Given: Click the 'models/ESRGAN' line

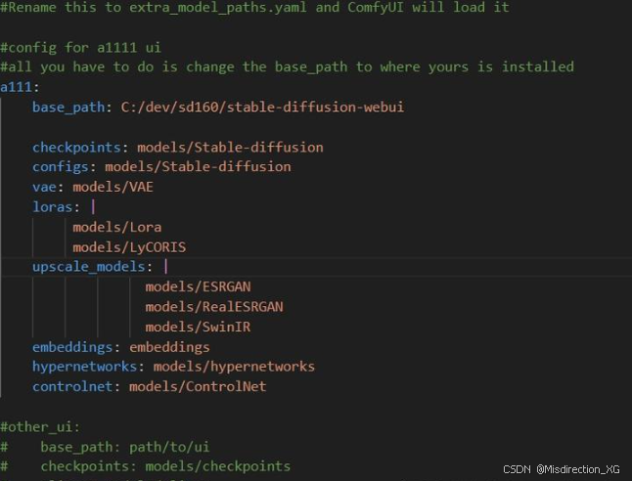Looking at the screenshot, I should 198,286.
